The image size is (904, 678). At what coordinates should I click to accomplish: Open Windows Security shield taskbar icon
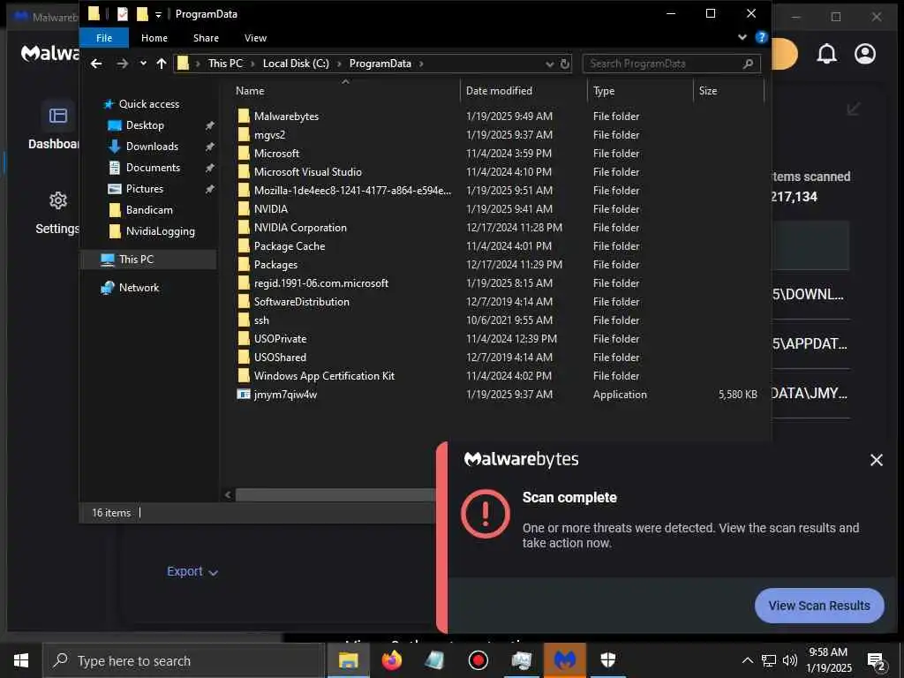click(x=607, y=660)
